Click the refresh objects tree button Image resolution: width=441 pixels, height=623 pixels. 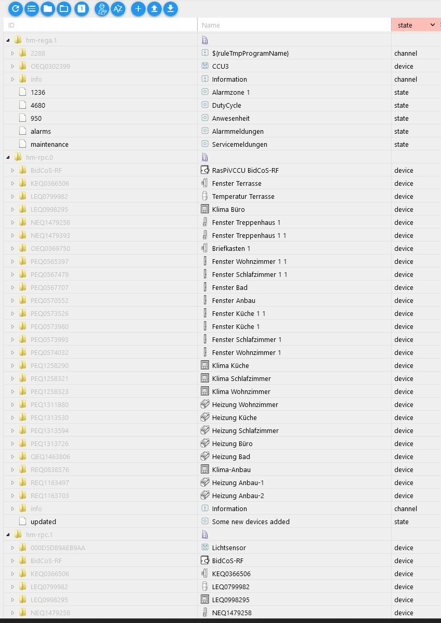coord(16,8)
